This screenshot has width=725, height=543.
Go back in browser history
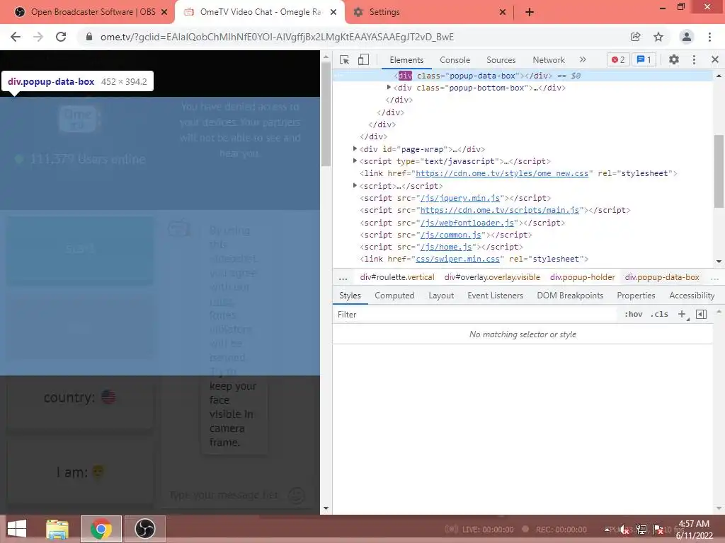tap(16, 37)
